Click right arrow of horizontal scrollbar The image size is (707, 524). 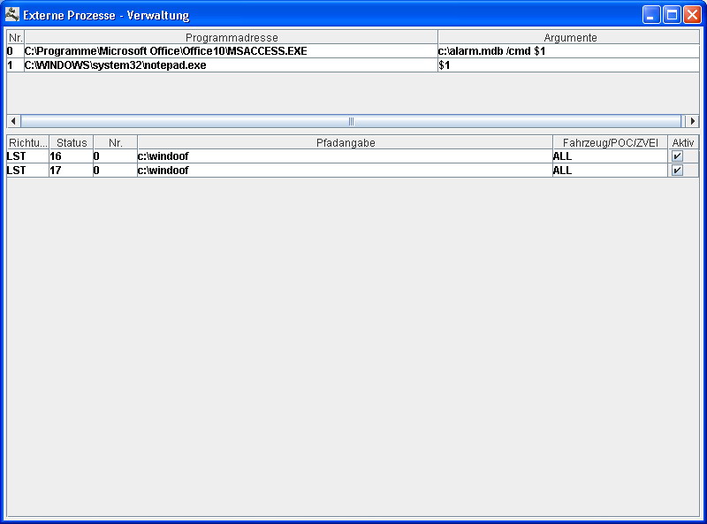pyautogui.click(x=693, y=121)
